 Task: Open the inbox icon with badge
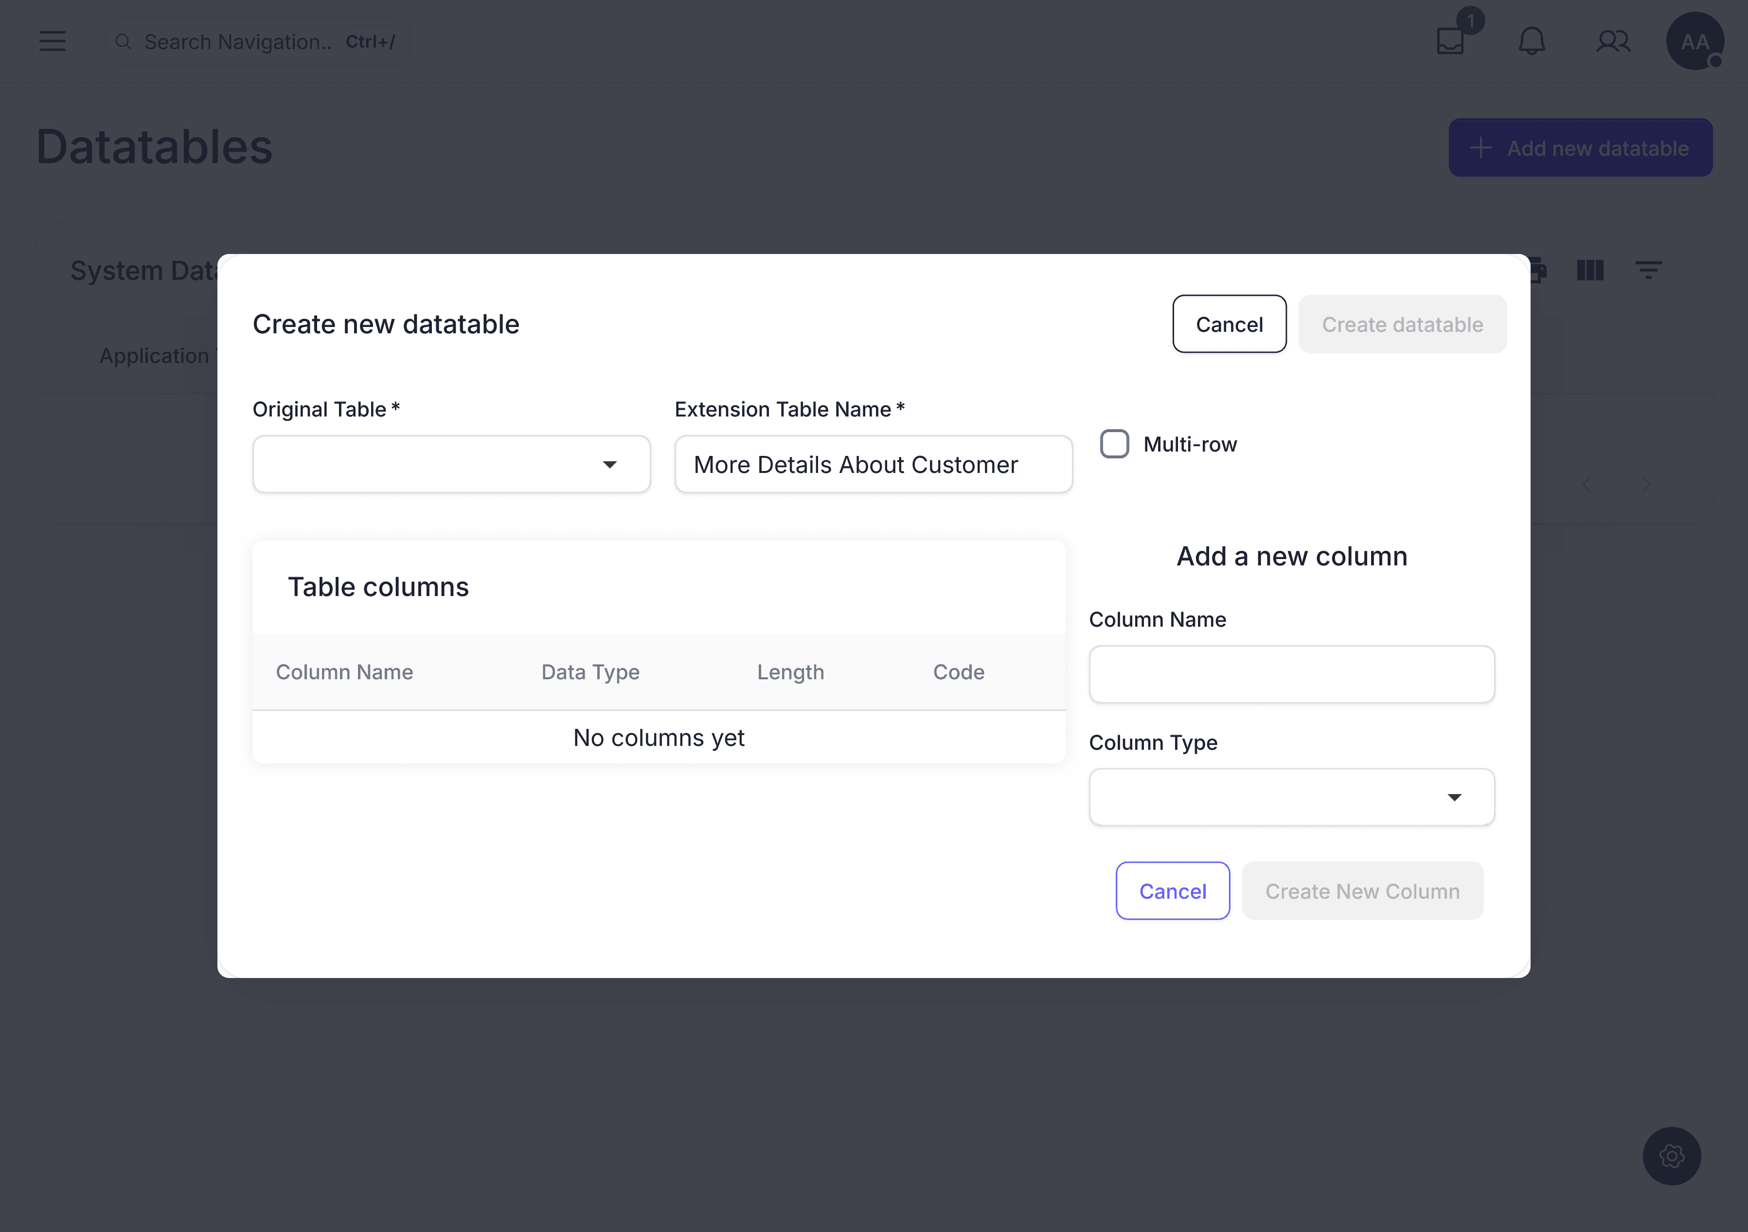1451,40
